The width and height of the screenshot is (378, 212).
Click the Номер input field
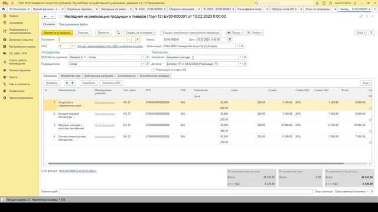[175, 39]
